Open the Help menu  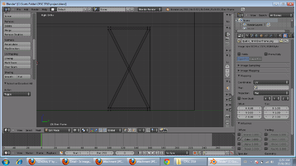44,9
